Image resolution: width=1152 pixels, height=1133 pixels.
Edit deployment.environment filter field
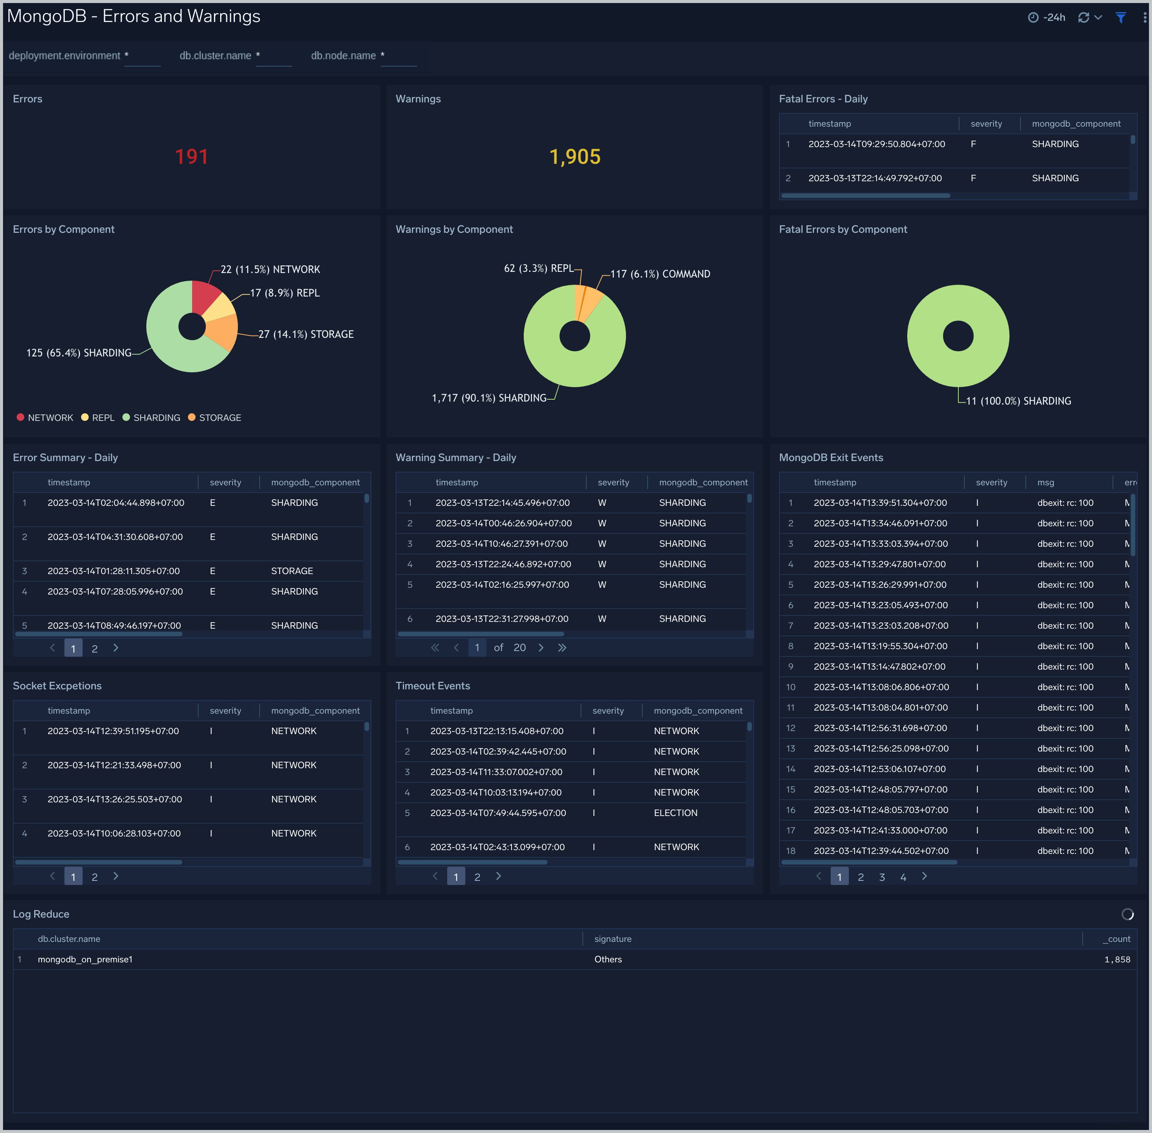coord(142,56)
